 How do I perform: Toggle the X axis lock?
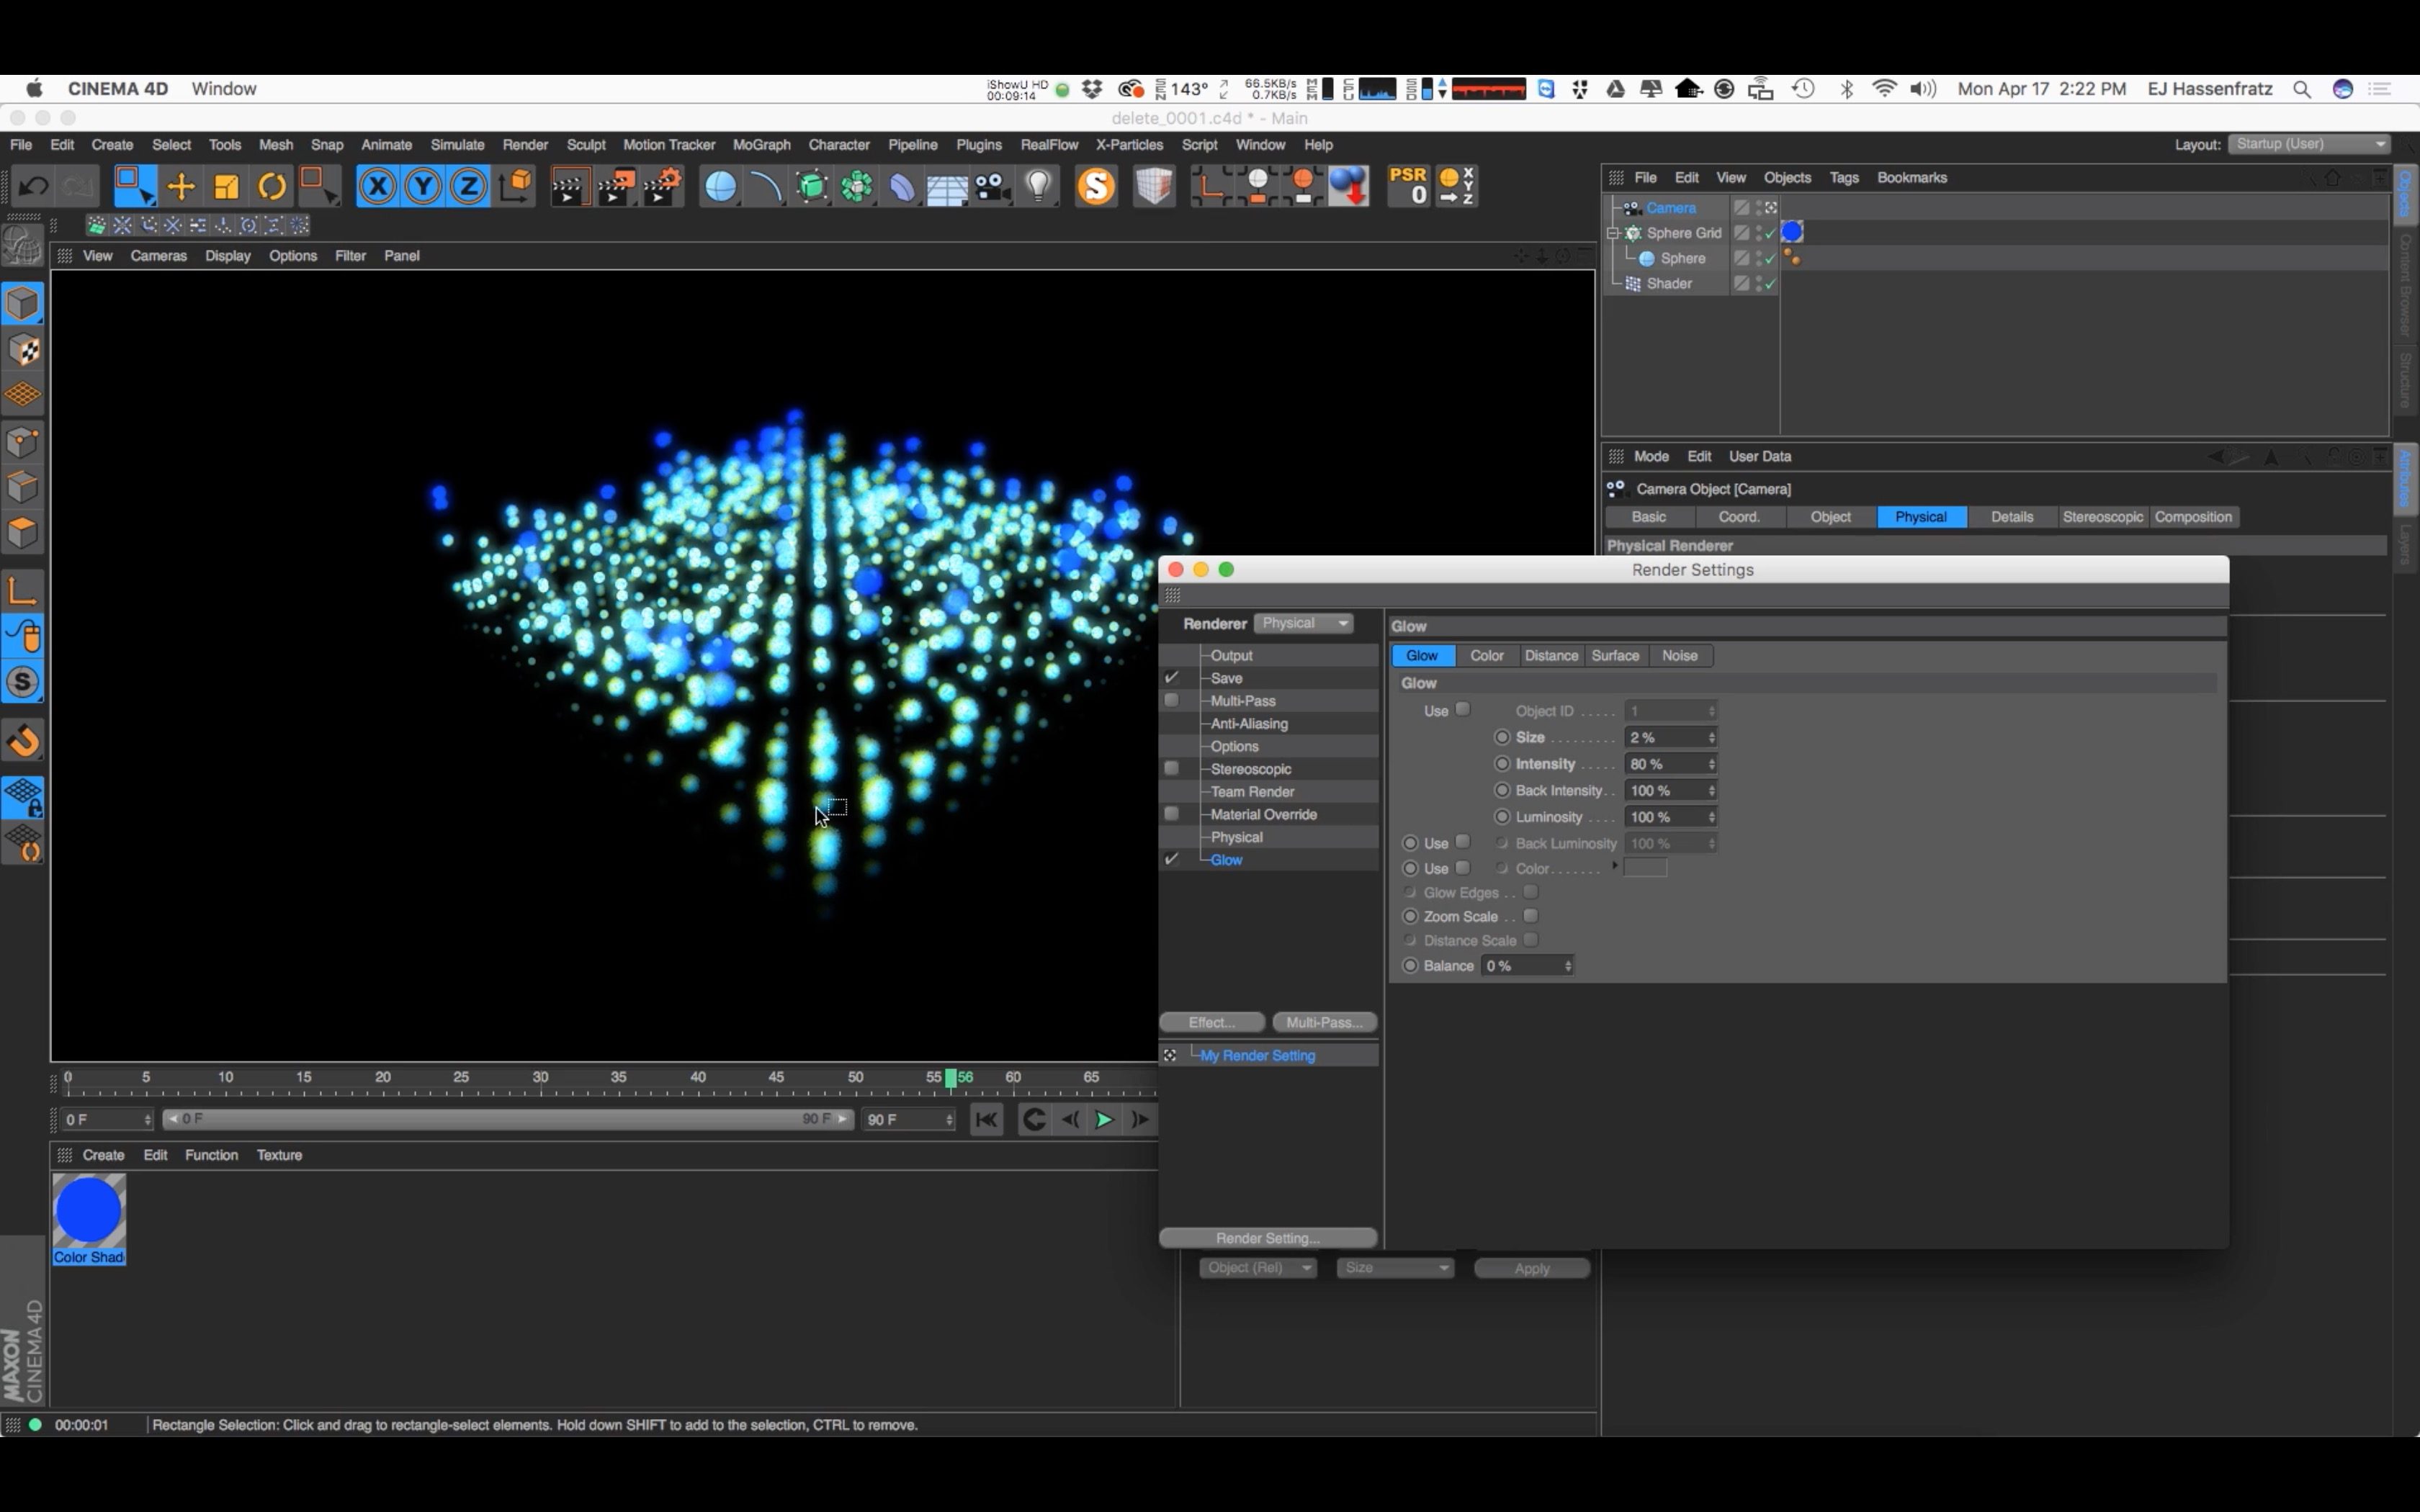pyautogui.click(x=378, y=187)
